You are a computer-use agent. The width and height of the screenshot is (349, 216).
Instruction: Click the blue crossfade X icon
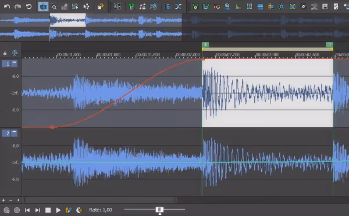click(179, 6)
